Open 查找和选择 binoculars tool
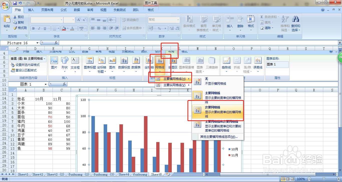The image size is (342, 182). pyautogui.click(x=296, y=23)
